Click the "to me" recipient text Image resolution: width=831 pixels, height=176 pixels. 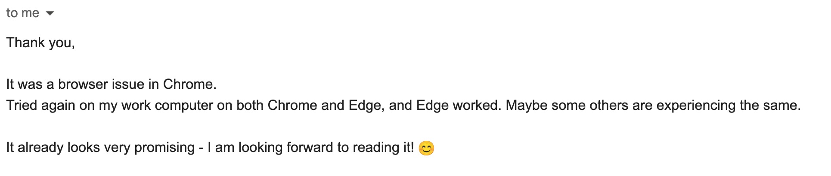(23, 13)
